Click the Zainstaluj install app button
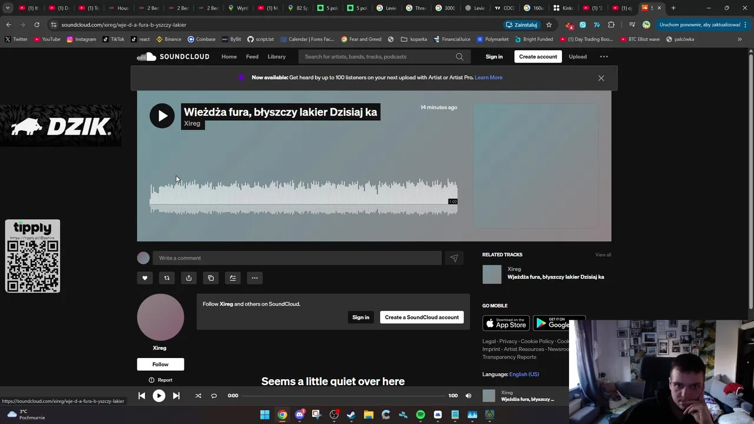 coord(522,25)
